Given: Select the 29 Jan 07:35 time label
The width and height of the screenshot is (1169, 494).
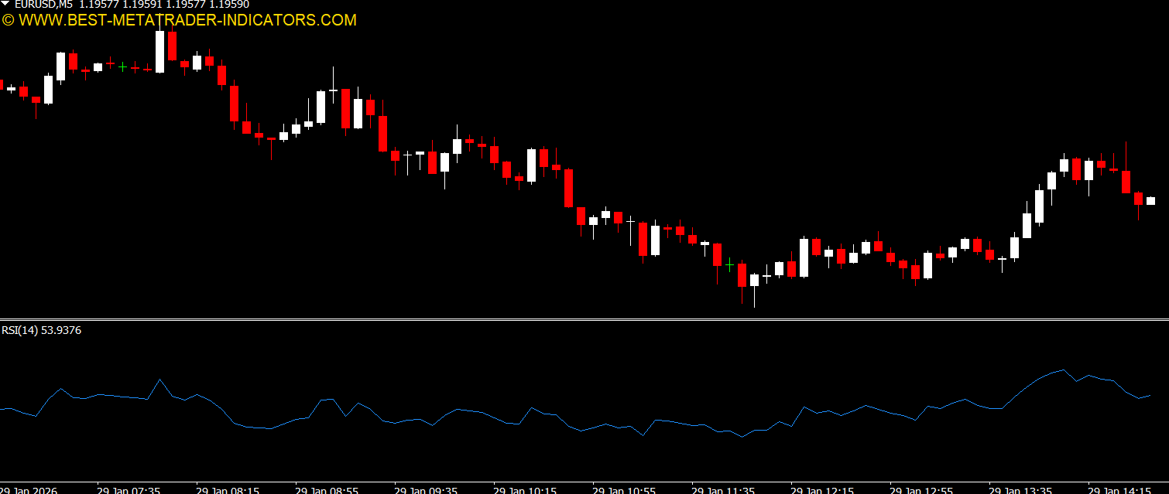Looking at the screenshot, I should (129, 489).
